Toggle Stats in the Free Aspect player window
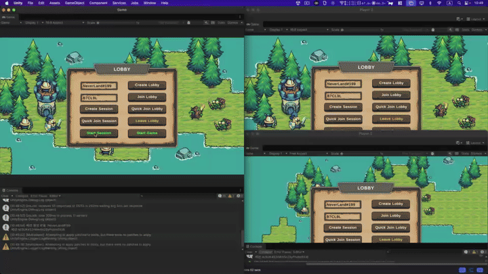488x274 pixels. tap(465, 154)
